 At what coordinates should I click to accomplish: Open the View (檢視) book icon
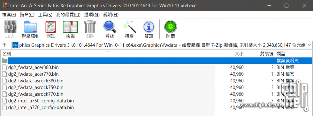70,27
